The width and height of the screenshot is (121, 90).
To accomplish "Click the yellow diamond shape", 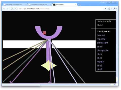I will tap(49, 65).
